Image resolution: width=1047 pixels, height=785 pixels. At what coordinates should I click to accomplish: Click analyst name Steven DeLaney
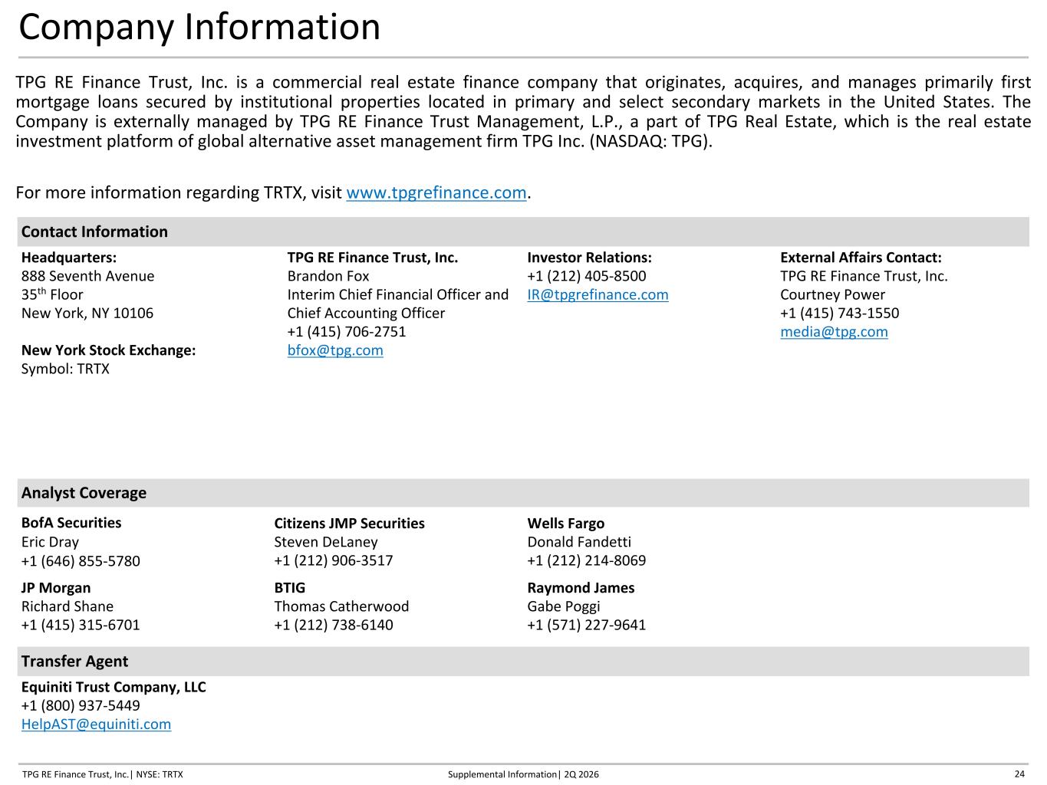tap(326, 542)
